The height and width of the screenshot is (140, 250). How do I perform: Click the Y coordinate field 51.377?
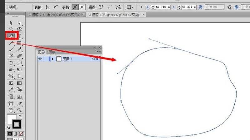pos(189,7)
